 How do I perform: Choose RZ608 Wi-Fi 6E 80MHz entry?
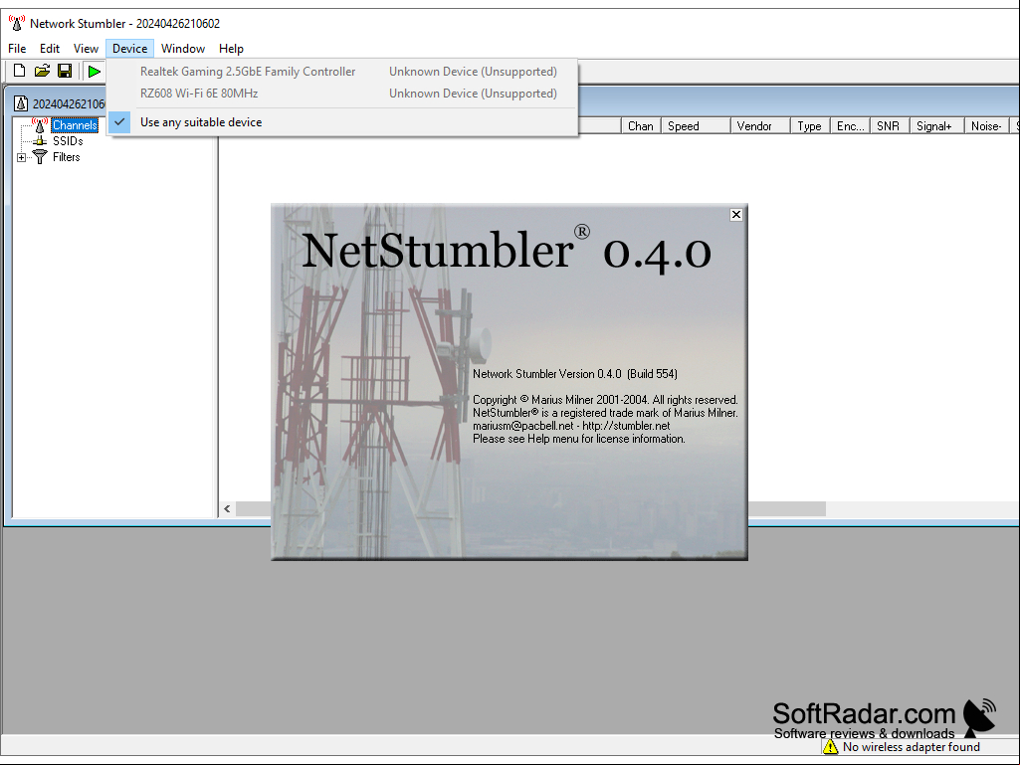pos(342,94)
